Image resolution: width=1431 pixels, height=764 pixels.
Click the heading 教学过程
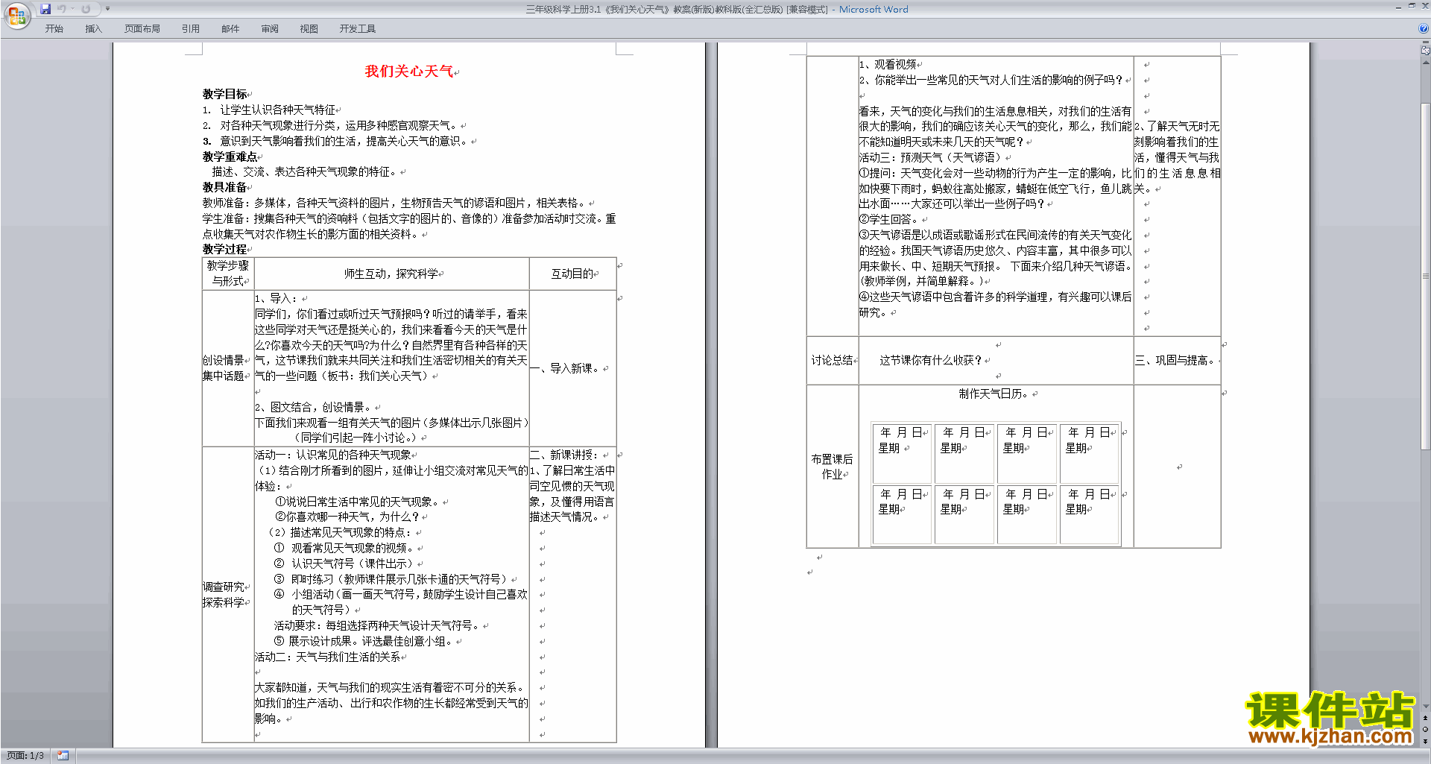click(224, 249)
